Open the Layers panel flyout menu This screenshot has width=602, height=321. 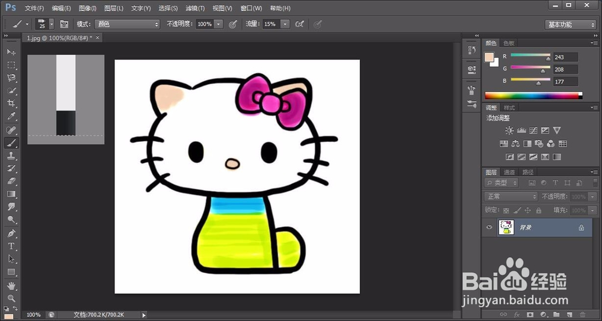click(x=595, y=172)
